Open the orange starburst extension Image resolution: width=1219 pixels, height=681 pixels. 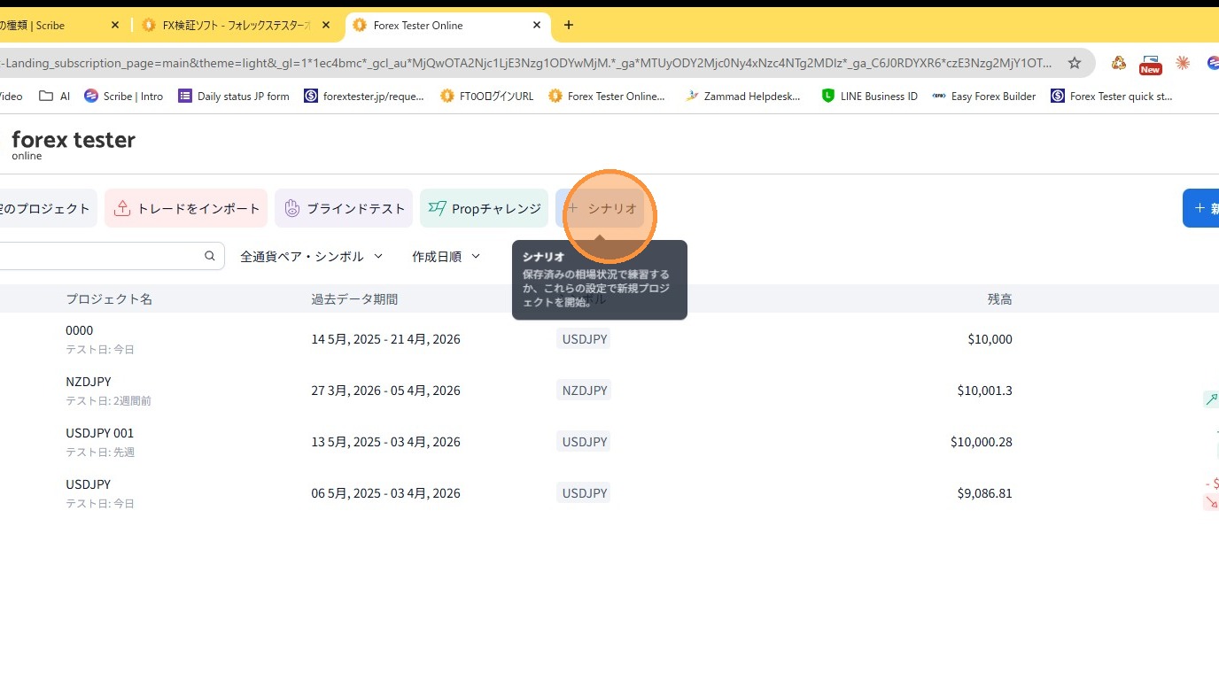click(x=1183, y=63)
